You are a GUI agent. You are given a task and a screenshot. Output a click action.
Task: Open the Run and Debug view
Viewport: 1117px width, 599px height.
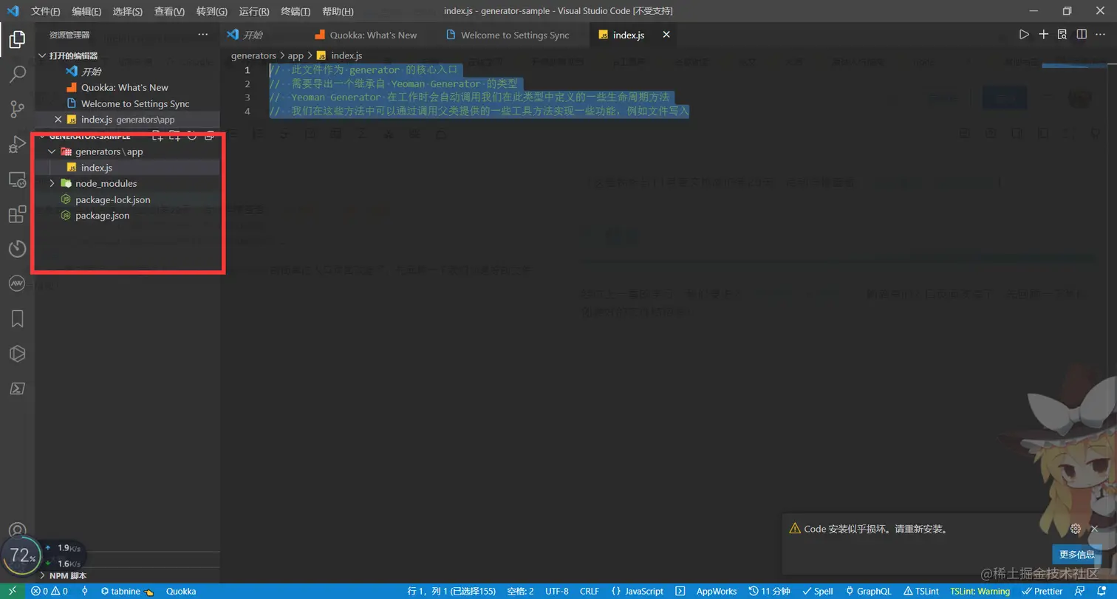[17, 145]
